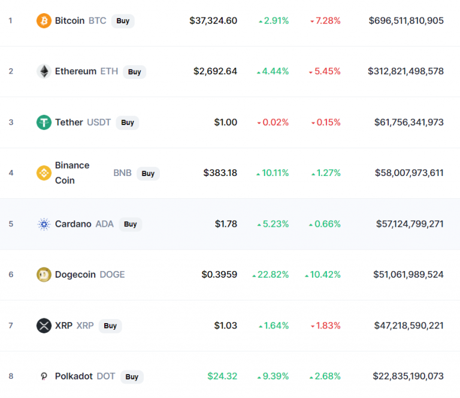Click Buy next to Ethereum ETH
Screen dimensions: 460x398
(134, 72)
